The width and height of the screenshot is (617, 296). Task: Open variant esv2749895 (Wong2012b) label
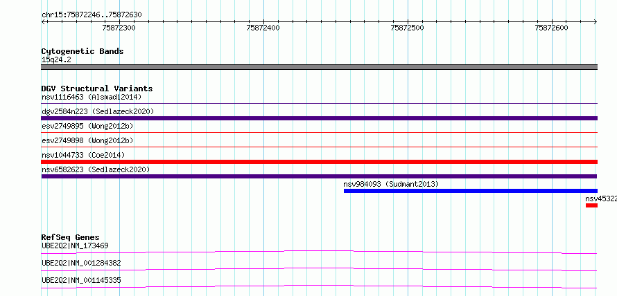(87, 126)
